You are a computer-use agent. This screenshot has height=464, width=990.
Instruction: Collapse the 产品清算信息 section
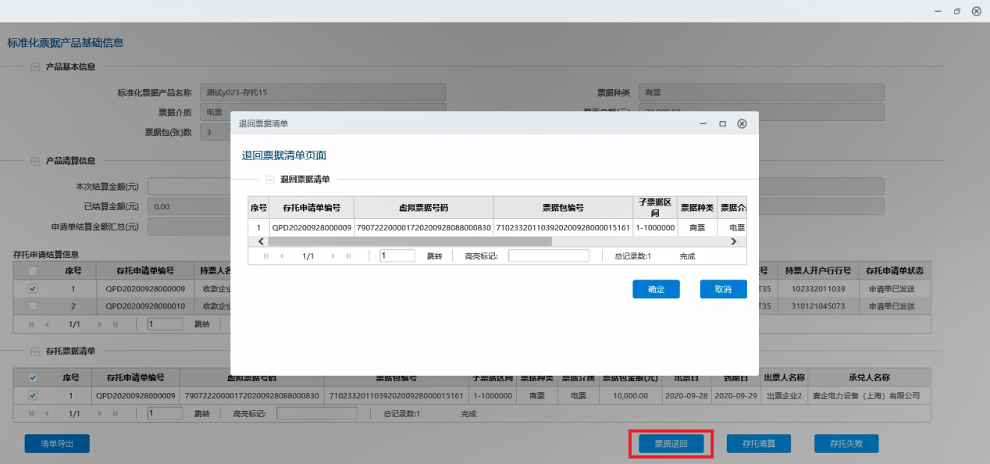35,161
